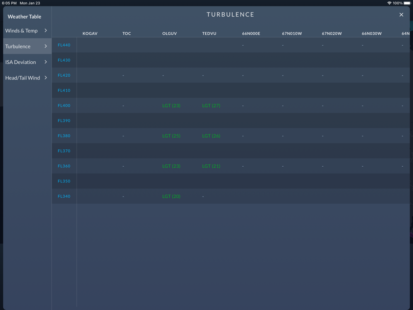Click the TEDVU waypoint header
The image size is (413, 310).
[x=209, y=34]
